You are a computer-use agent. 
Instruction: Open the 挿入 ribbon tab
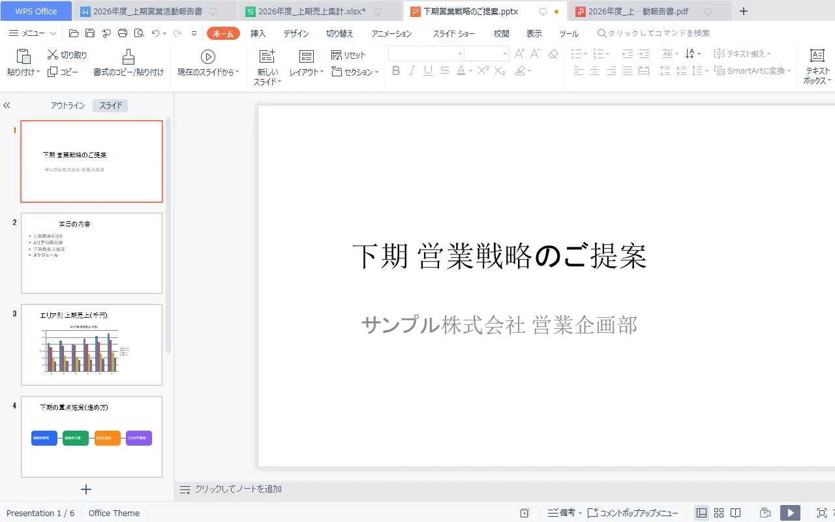point(258,33)
